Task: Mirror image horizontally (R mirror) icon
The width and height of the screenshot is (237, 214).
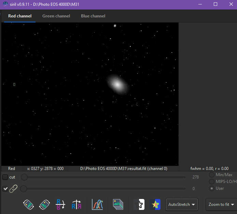Action: pos(76,205)
